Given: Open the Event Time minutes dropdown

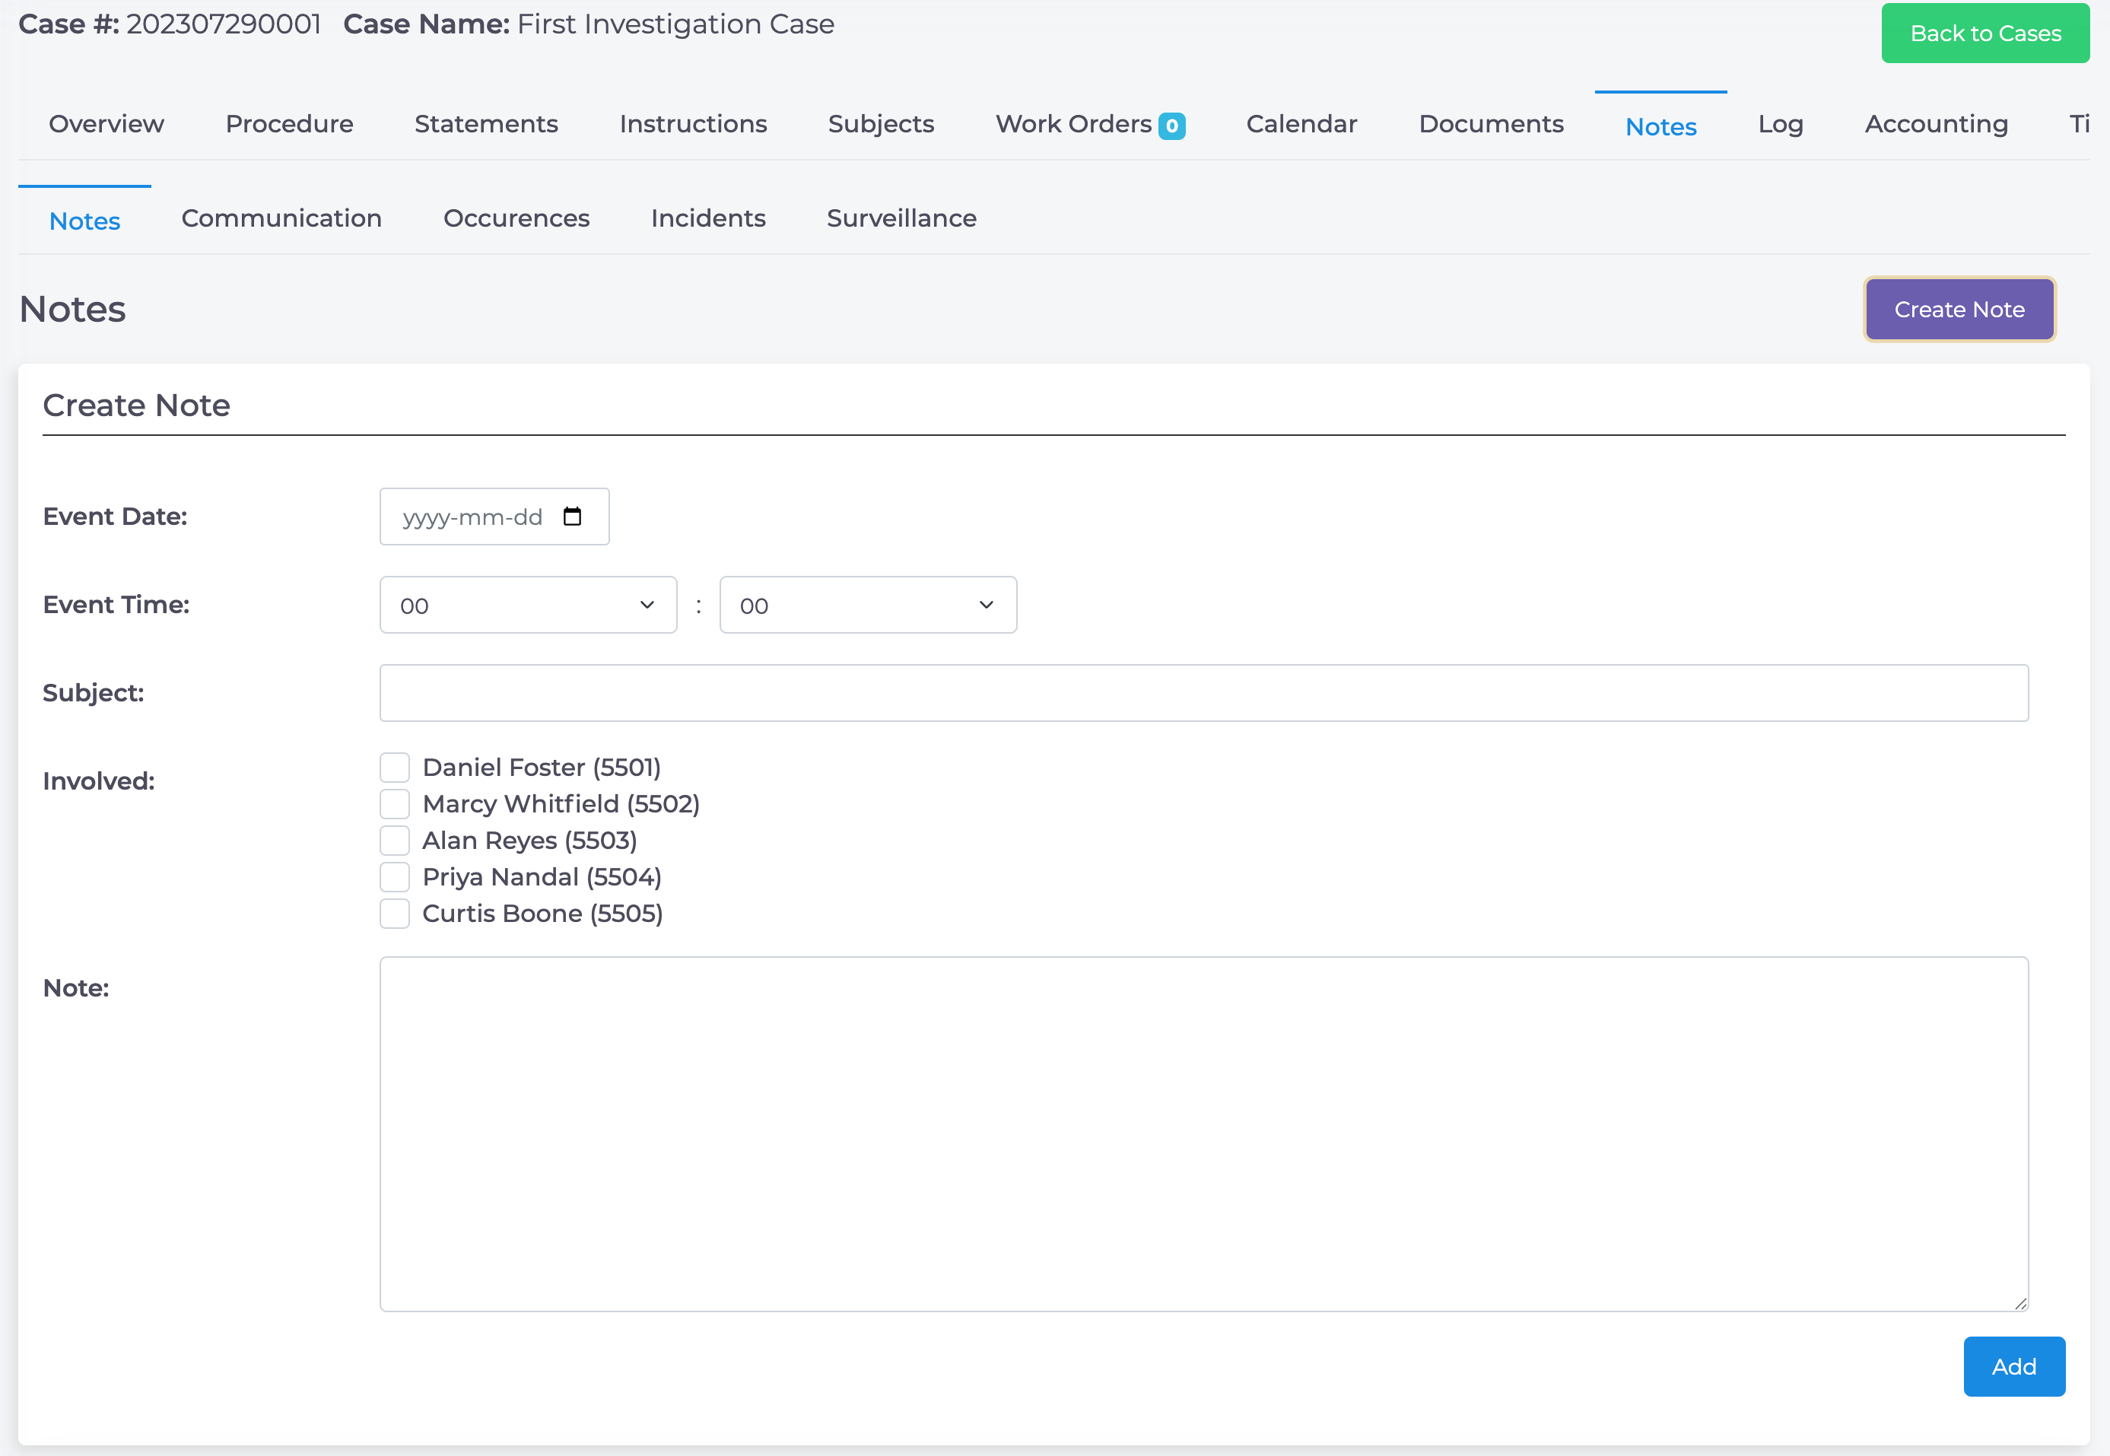Looking at the screenshot, I should (x=868, y=605).
